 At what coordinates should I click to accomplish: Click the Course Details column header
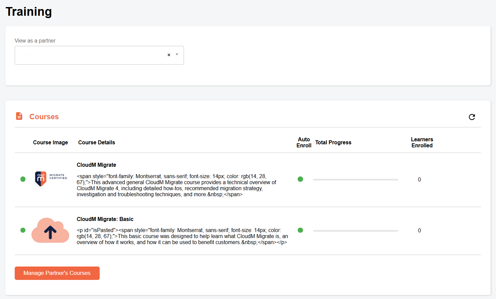tap(97, 142)
